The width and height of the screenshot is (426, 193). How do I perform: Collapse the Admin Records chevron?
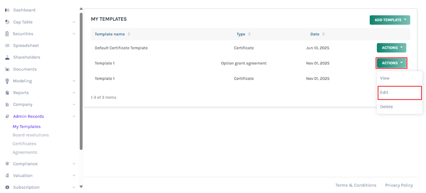pos(74,116)
